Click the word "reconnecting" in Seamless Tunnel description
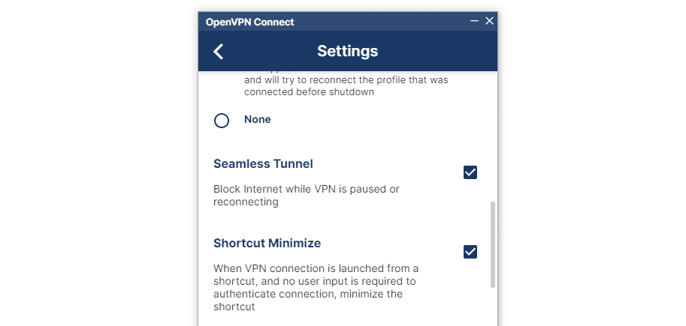 [x=246, y=202]
